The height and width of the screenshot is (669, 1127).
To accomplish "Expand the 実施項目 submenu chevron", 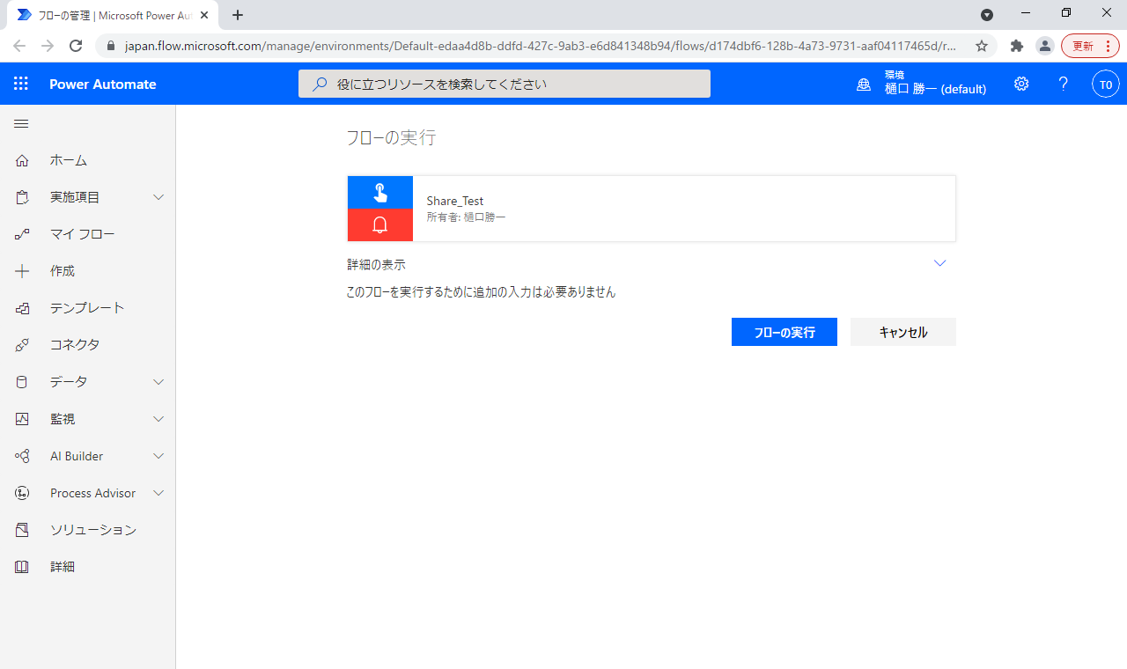I will click(158, 197).
